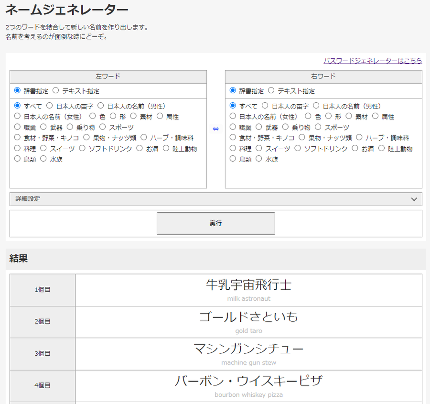Choose 日本人の苗字 in the 左ワード panel
The width and height of the screenshot is (430, 404).
point(49,105)
